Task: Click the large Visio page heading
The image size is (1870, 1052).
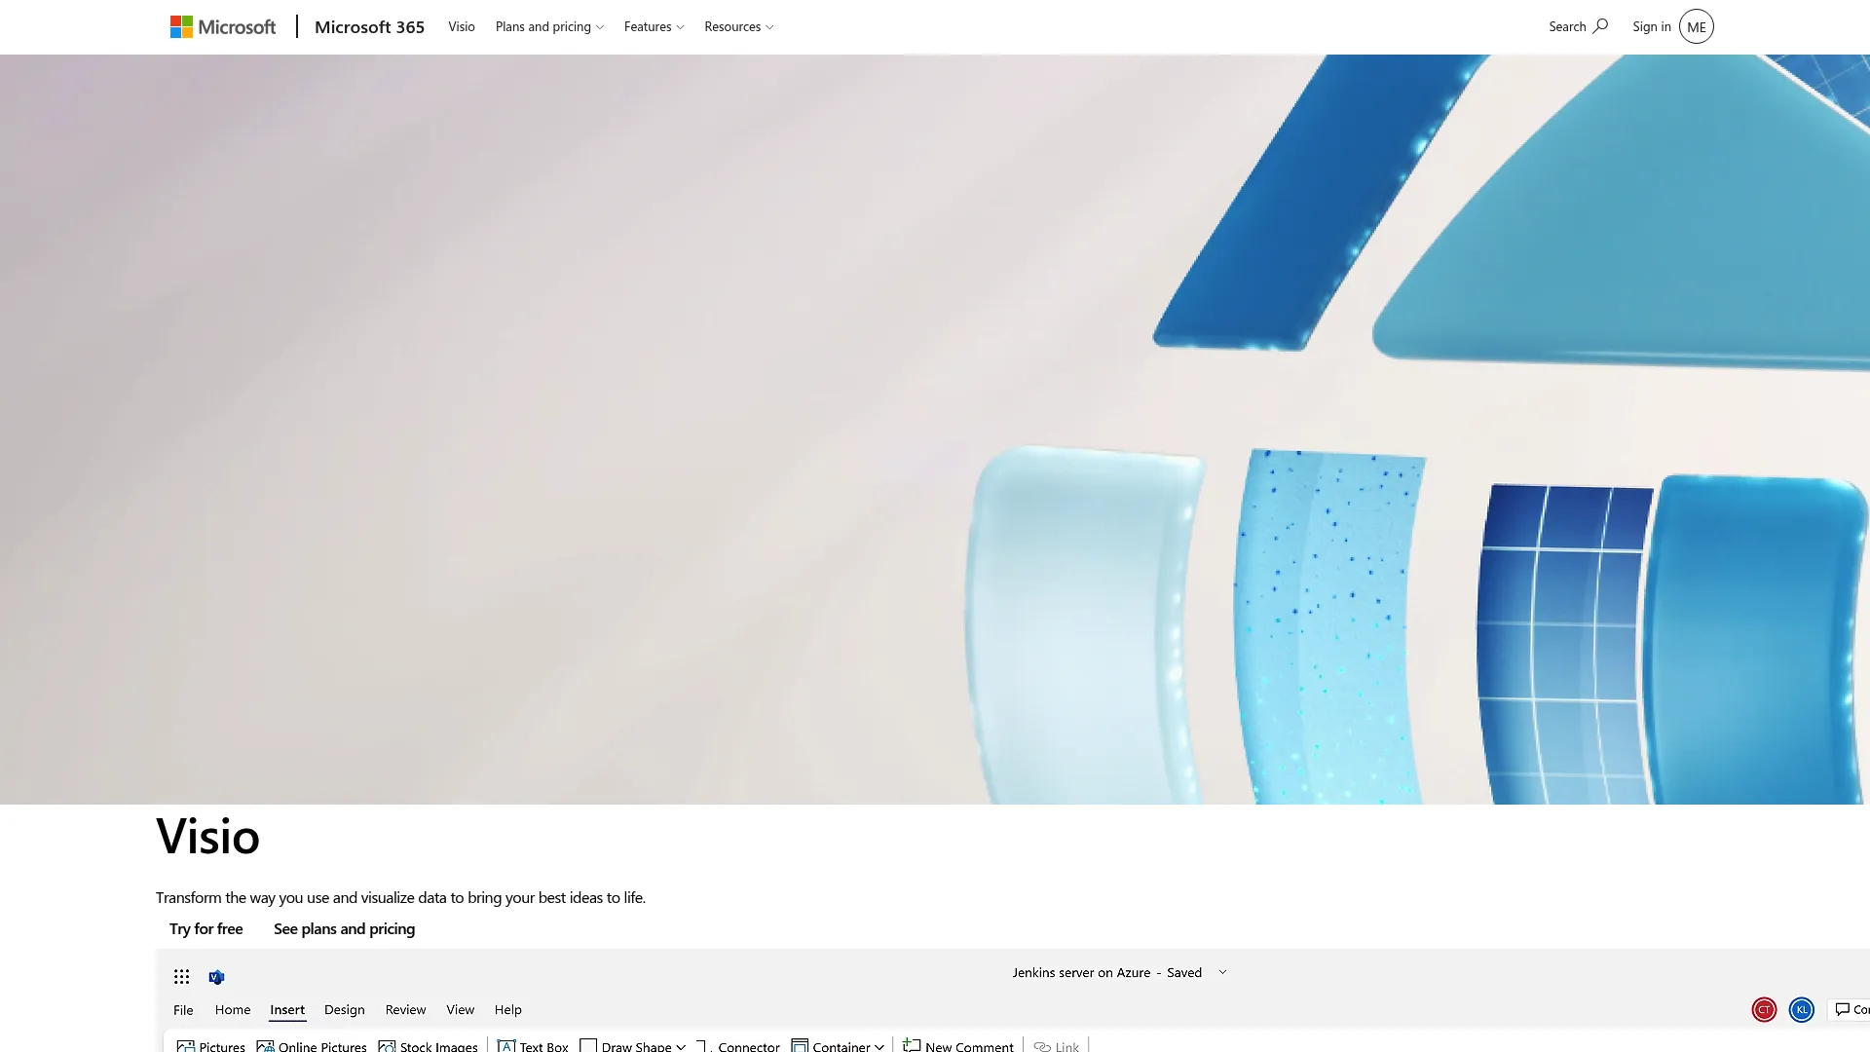Action: [x=207, y=836]
